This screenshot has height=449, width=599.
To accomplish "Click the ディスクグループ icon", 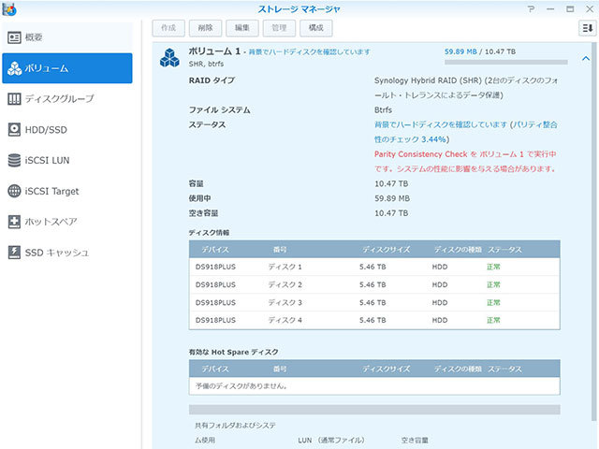I will (x=15, y=99).
